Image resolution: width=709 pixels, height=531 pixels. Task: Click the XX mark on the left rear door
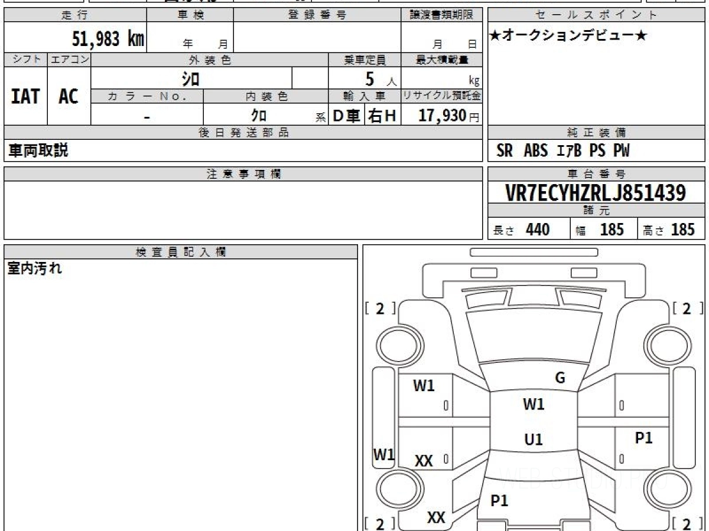coord(424,461)
